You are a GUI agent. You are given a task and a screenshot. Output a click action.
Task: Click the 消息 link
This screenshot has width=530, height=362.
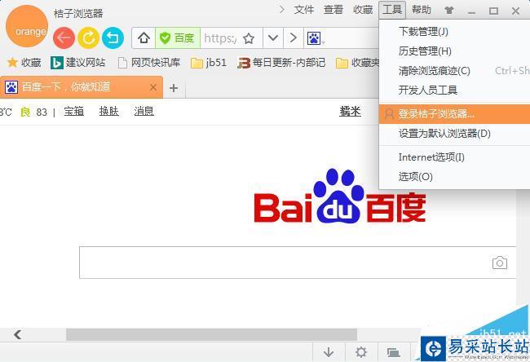point(144,111)
